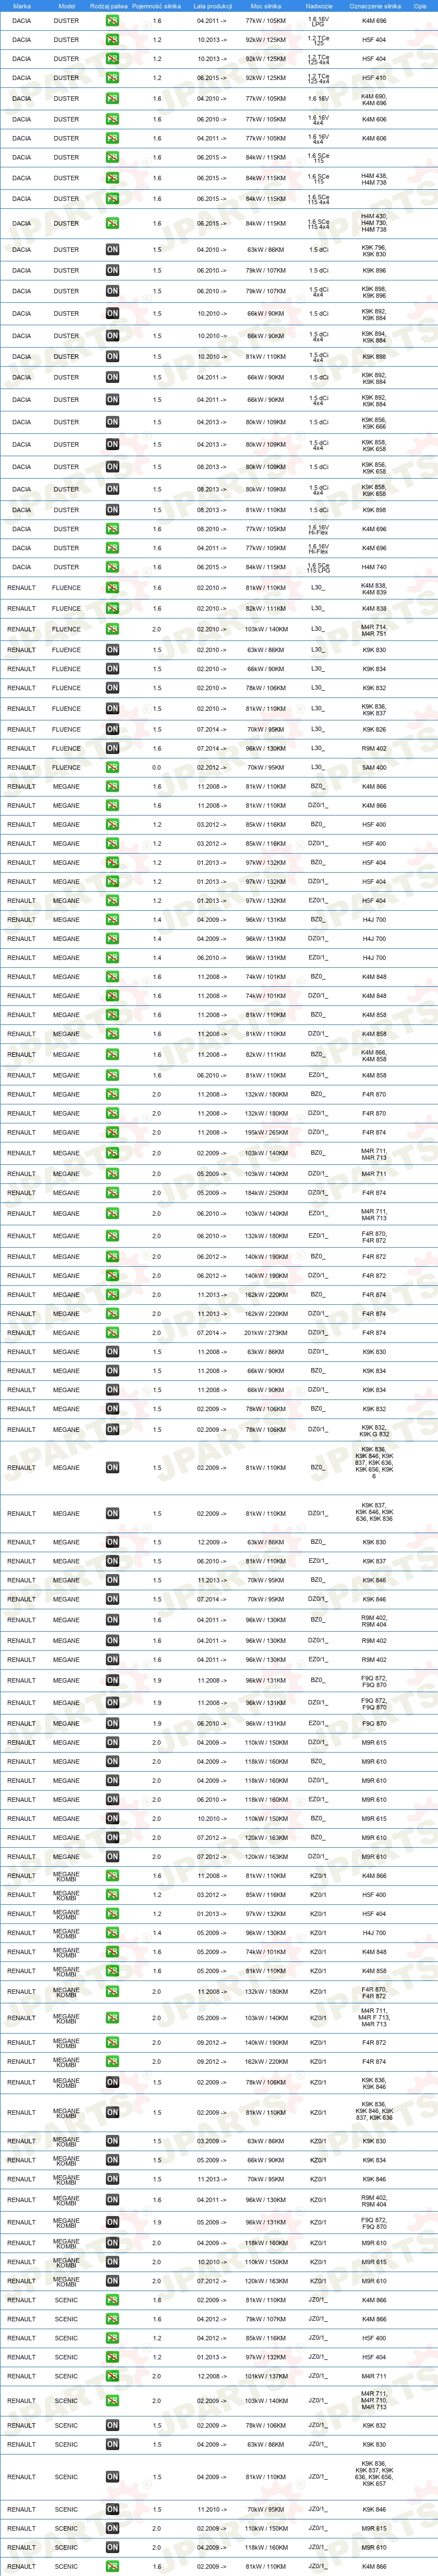Image resolution: width=438 pixels, height=2576 pixels.
Task: Click petrol icon in Duster H4M 740 row
Action: click(x=112, y=567)
